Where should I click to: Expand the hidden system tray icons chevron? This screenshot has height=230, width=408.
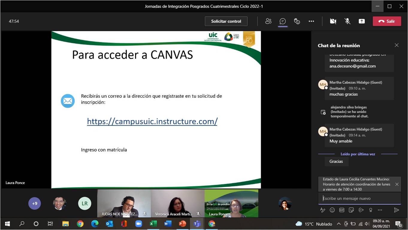pyautogui.click(x=339, y=224)
